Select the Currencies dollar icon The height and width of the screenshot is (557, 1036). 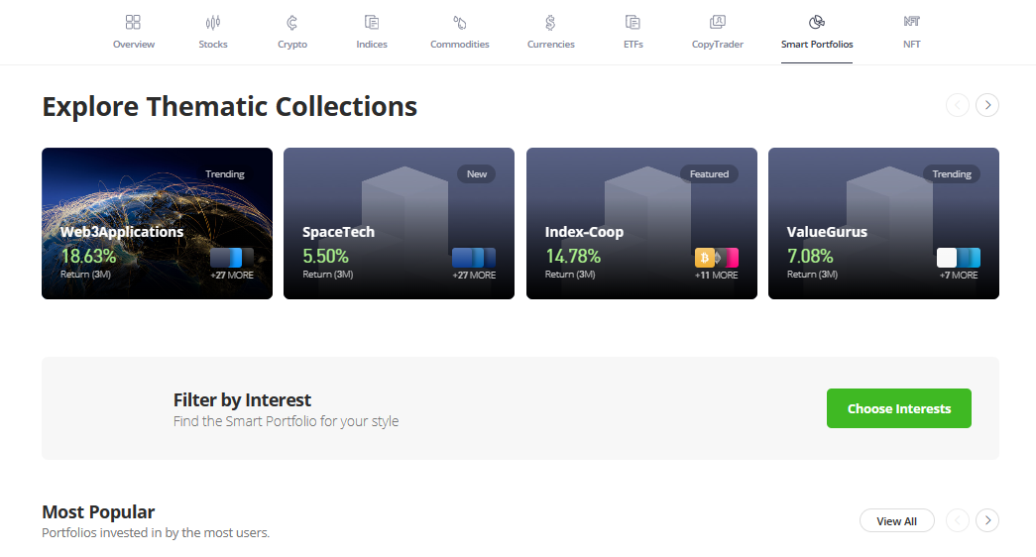pyautogui.click(x=550, y=22)
